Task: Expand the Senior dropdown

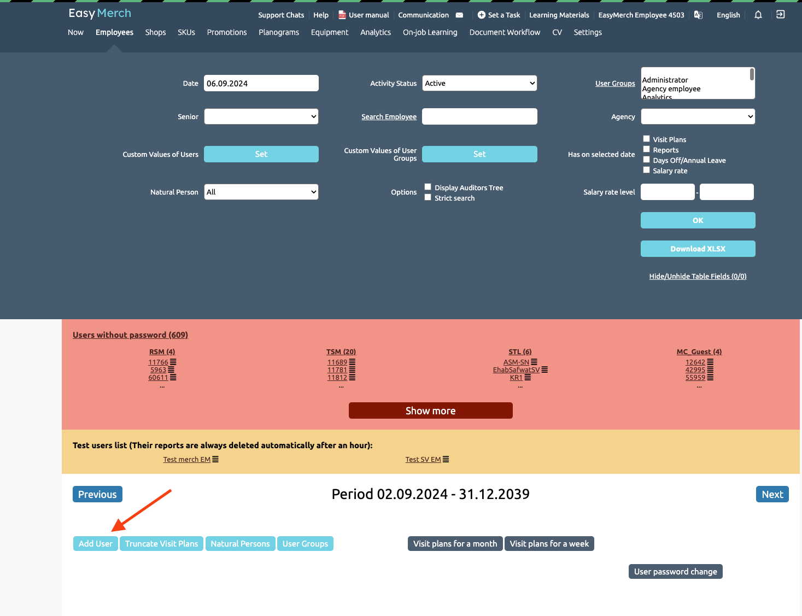Action: tap(261, 116)
